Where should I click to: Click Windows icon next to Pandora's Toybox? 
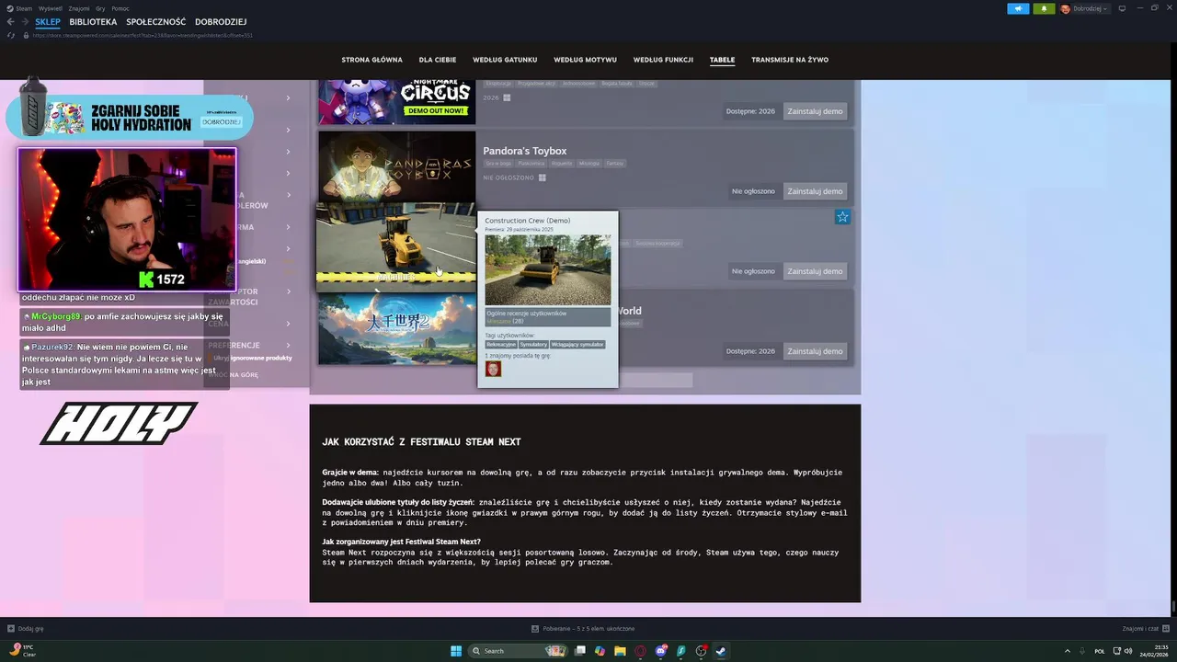point(543,177)
